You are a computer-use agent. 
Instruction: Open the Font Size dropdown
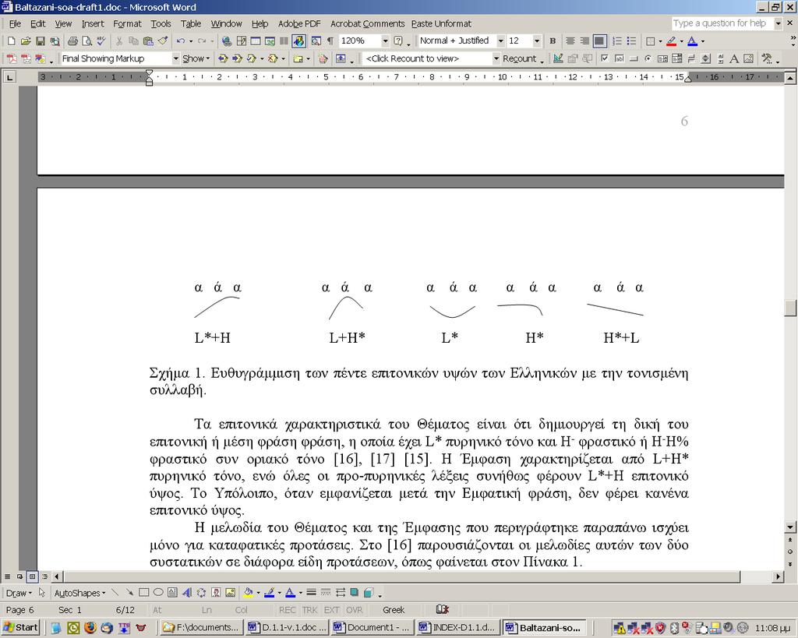point(537,41)
